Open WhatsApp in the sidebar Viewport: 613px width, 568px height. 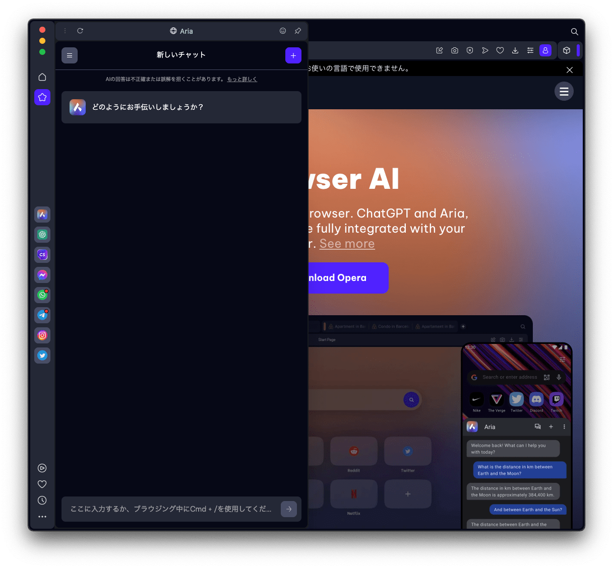coord(42,295)
